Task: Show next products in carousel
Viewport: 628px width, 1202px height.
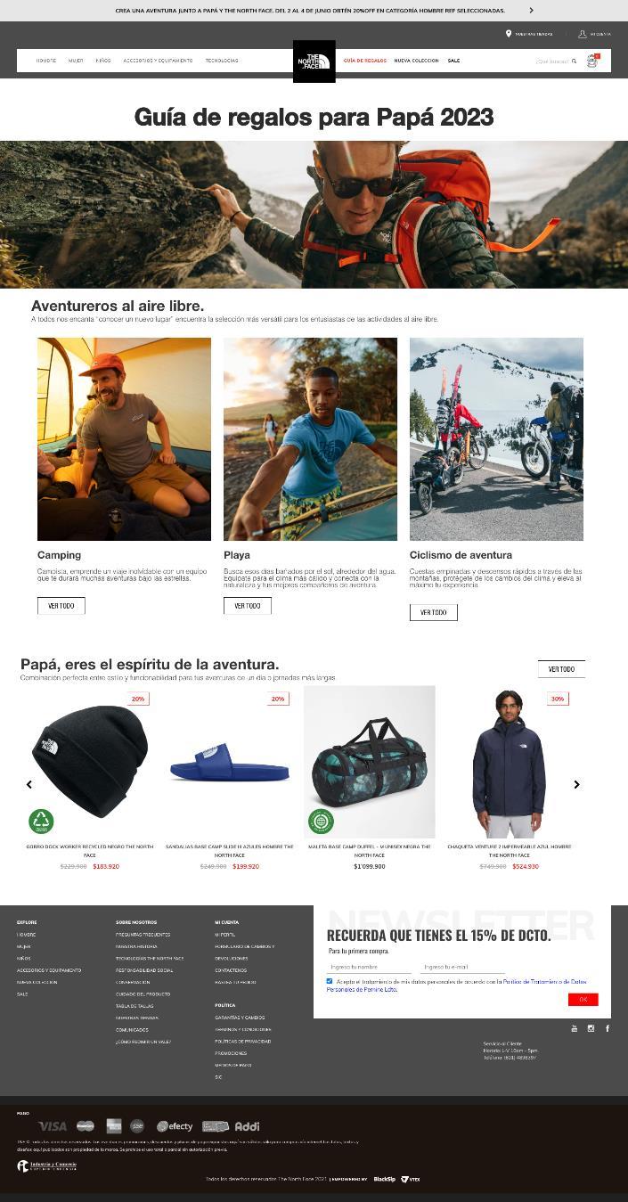Action: tap(576, 784)
